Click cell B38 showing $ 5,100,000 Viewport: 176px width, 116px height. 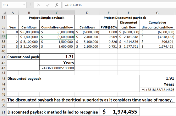(29, 42)
